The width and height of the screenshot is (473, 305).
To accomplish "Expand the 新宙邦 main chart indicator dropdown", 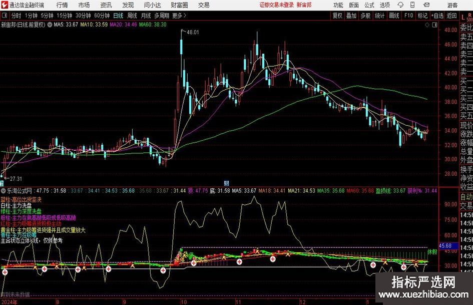I will (x=50, y=25).
